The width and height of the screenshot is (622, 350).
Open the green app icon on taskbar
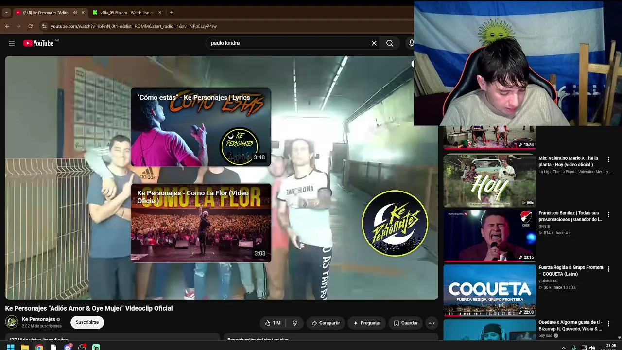96,347
